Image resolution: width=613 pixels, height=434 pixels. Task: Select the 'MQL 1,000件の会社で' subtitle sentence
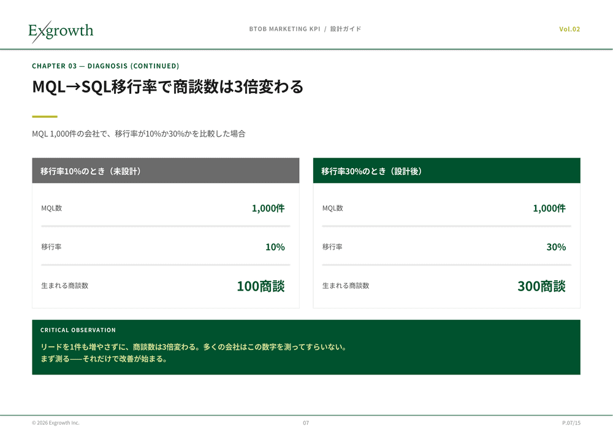click(x=139, y=134)
